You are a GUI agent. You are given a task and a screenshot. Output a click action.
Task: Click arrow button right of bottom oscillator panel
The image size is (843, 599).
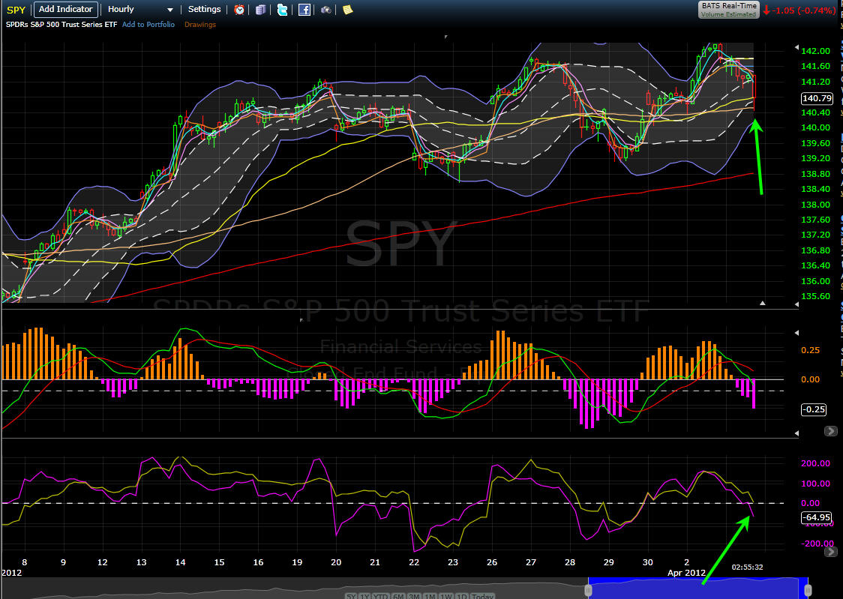coord(831,552)
